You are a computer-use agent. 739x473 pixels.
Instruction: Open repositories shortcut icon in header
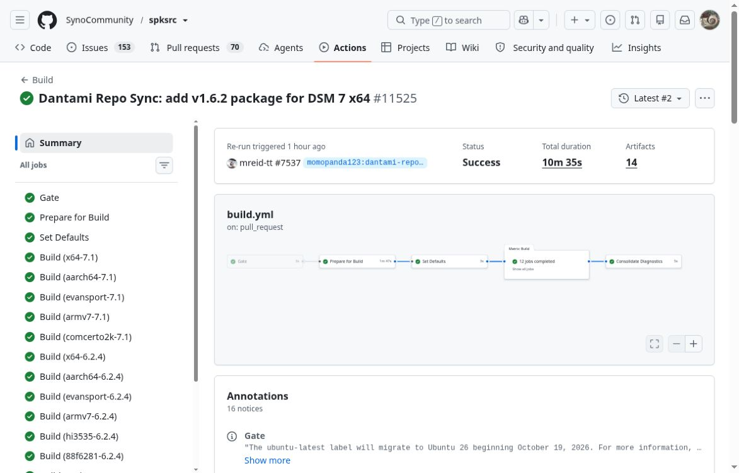pos(660,20)
